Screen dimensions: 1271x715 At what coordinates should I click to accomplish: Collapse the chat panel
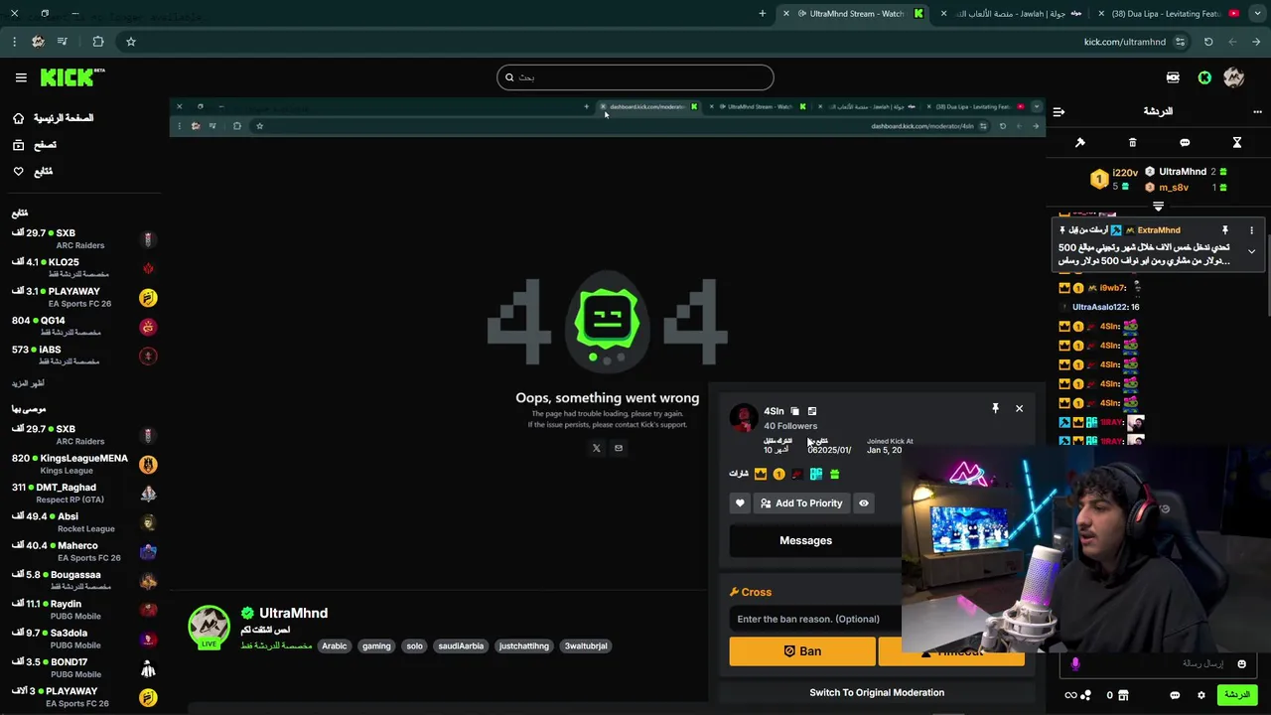click(1059, 111)
